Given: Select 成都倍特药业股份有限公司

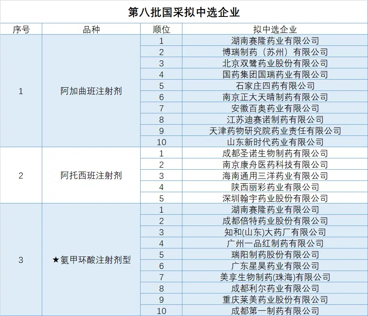Looking at the screenshot, I should (x=275, y=221).
